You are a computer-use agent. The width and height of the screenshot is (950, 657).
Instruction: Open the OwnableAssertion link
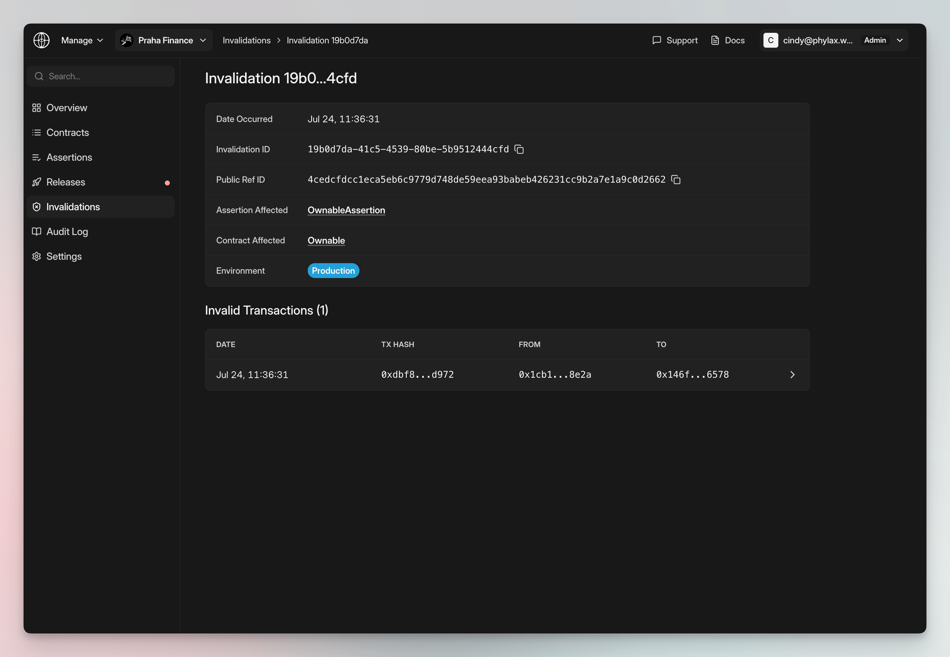[x=346, y=210]
